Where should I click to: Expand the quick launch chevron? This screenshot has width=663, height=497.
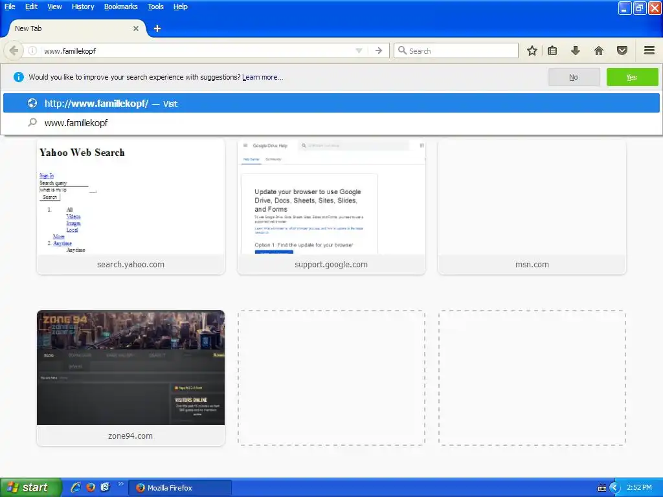(x=120, y=484)
